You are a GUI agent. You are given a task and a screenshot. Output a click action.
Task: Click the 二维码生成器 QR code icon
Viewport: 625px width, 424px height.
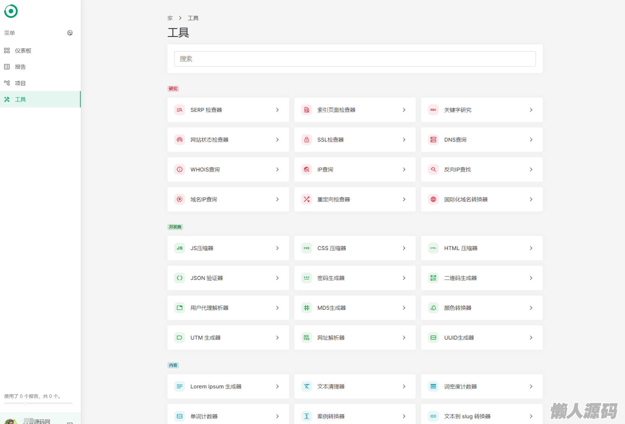pyautogui.click(x=433, y=278)
